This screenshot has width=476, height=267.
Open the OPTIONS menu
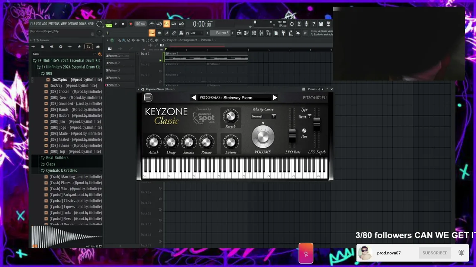click(73, 24)
